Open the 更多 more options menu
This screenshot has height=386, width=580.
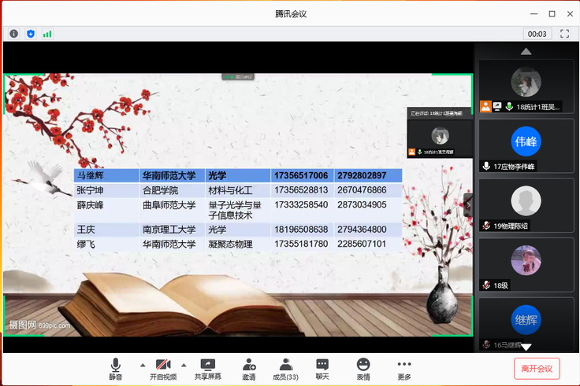pos(404,369)
